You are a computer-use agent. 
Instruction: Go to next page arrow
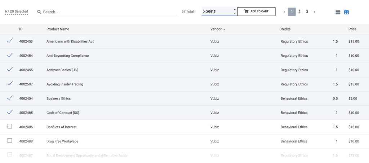315,12
